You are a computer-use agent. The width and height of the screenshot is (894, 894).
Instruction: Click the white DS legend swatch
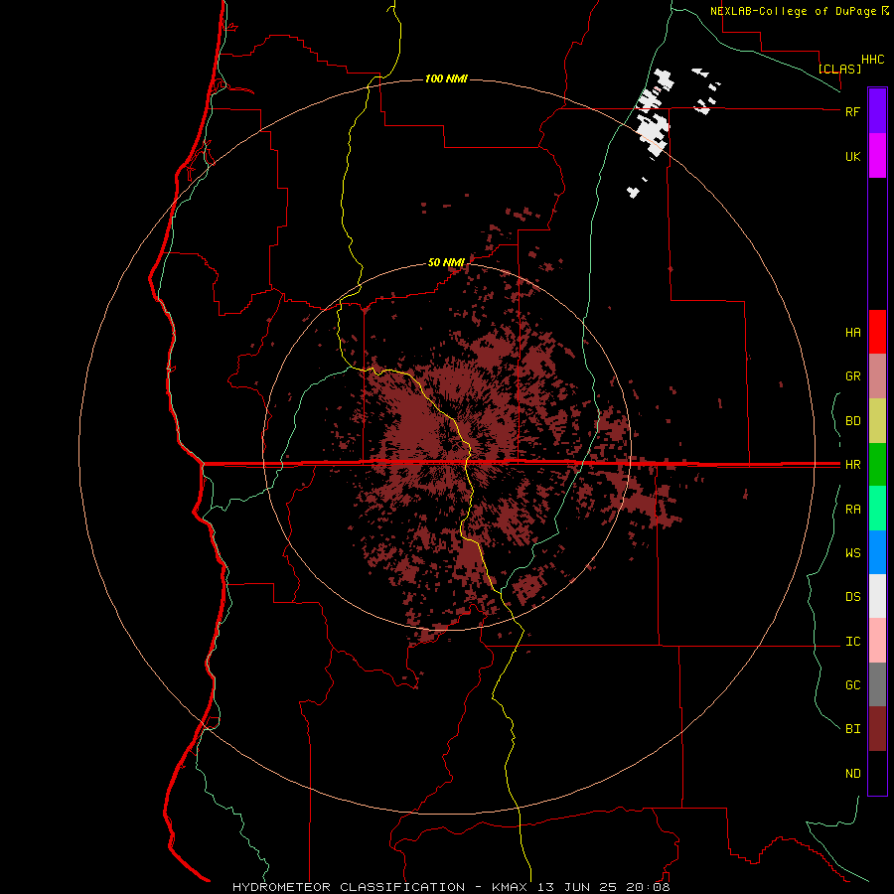pyautogui.click(x=877, y=596)
